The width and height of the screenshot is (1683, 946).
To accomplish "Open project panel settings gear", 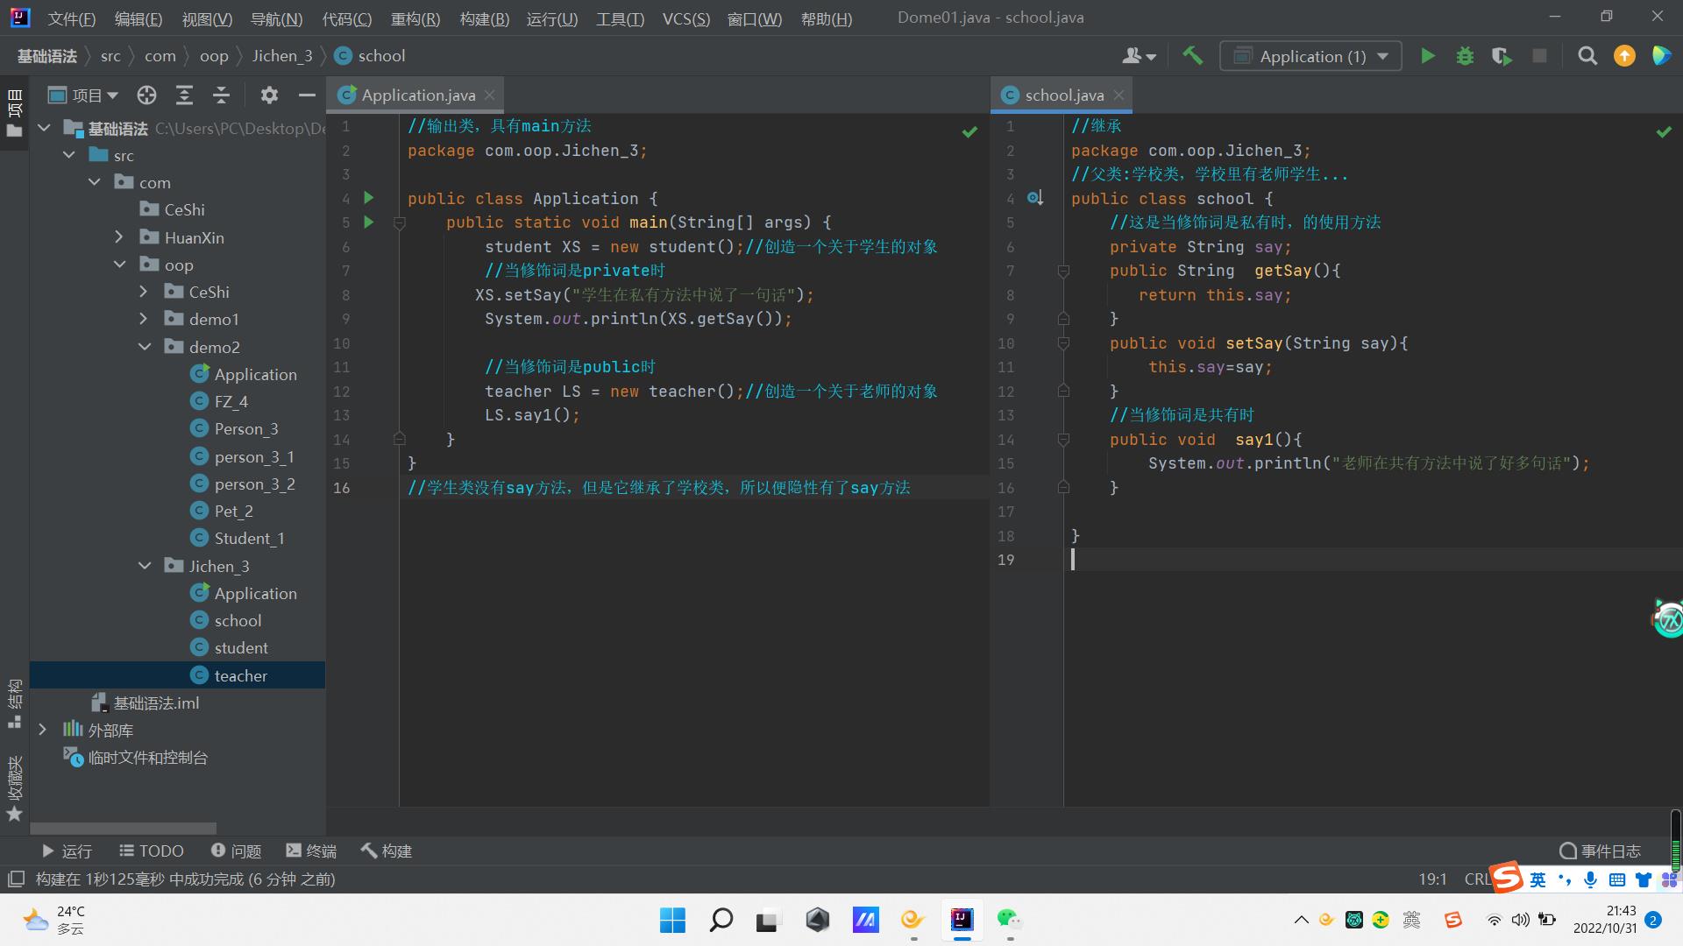I will [269, 95].
